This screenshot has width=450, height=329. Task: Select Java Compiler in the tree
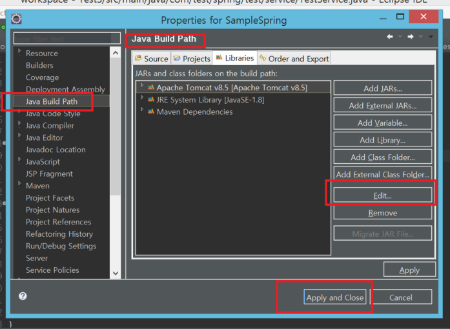[x=50, y=126]
